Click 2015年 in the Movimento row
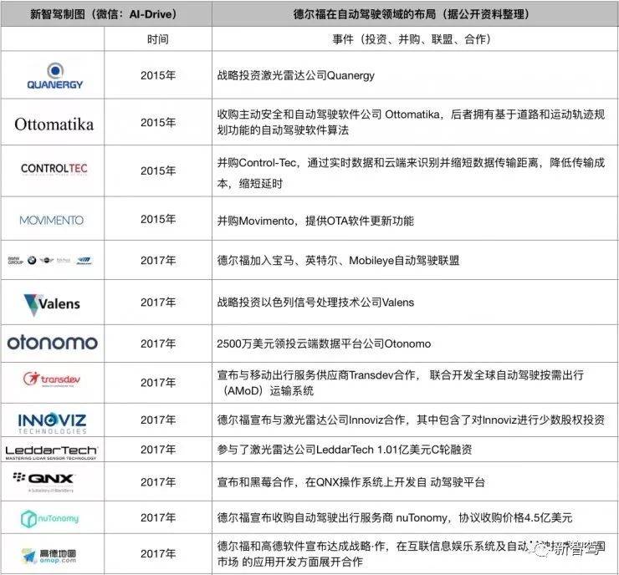Image resolution: width=619 pixels, height=575 pixels. tap(158, 219)
